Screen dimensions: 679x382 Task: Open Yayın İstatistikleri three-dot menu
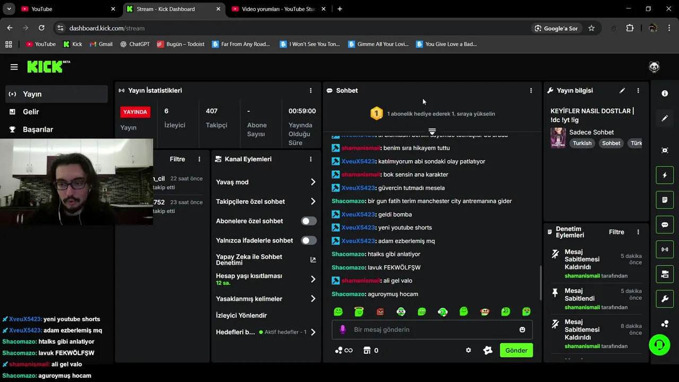(x=311, y=91)
